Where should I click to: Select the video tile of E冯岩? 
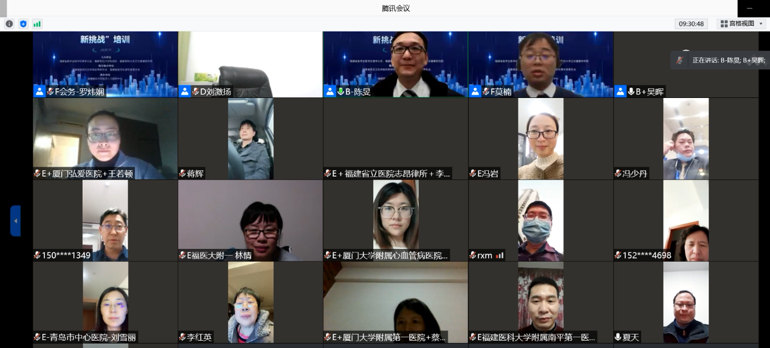click(540, 139)
